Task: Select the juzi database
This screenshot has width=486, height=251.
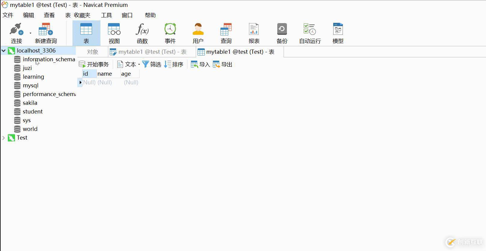Action: (x=27, y=68)
